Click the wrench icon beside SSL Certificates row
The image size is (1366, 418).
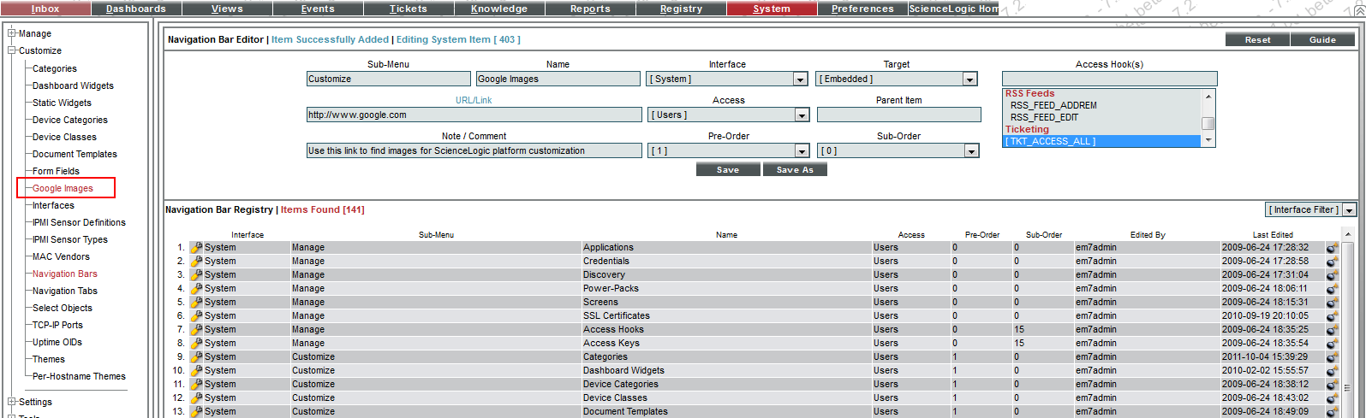point(196,316)
